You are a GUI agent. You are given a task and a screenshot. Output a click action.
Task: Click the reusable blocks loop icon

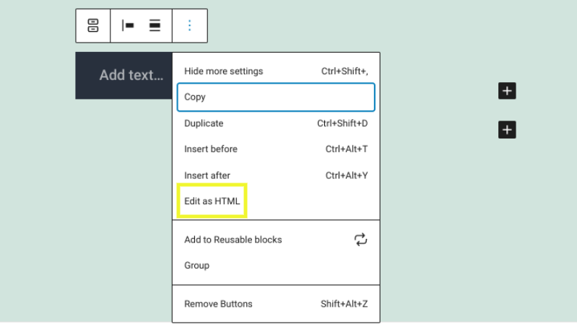(360, 240)
